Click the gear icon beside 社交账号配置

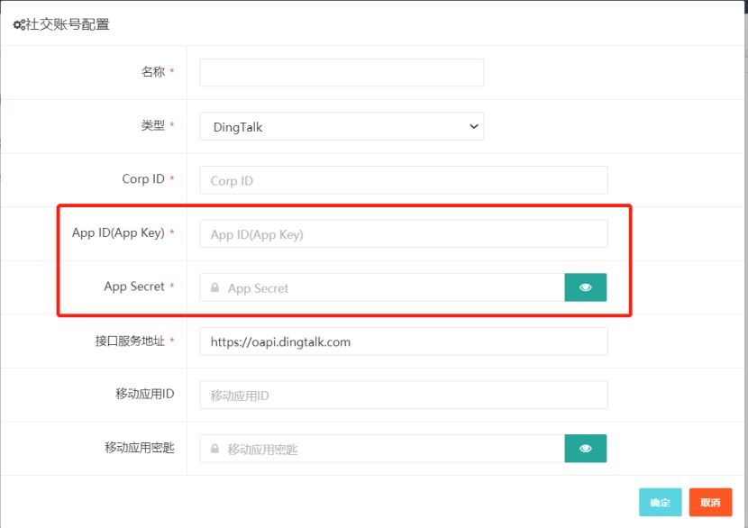point(19,25)
